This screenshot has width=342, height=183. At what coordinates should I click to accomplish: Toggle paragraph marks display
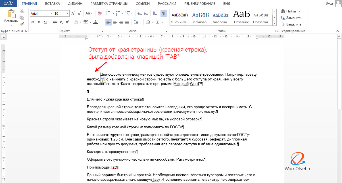point(164,13)
